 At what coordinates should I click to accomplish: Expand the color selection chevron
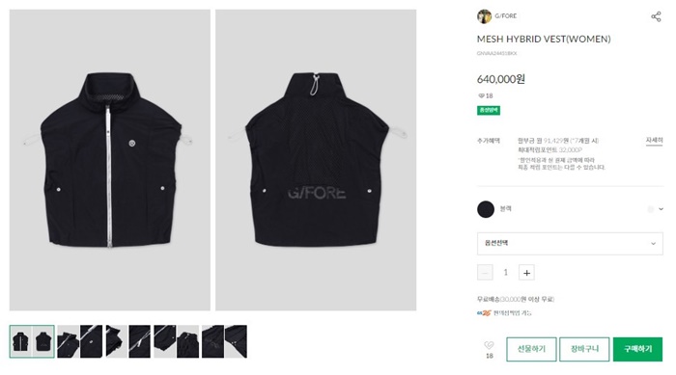click(661, 209)
